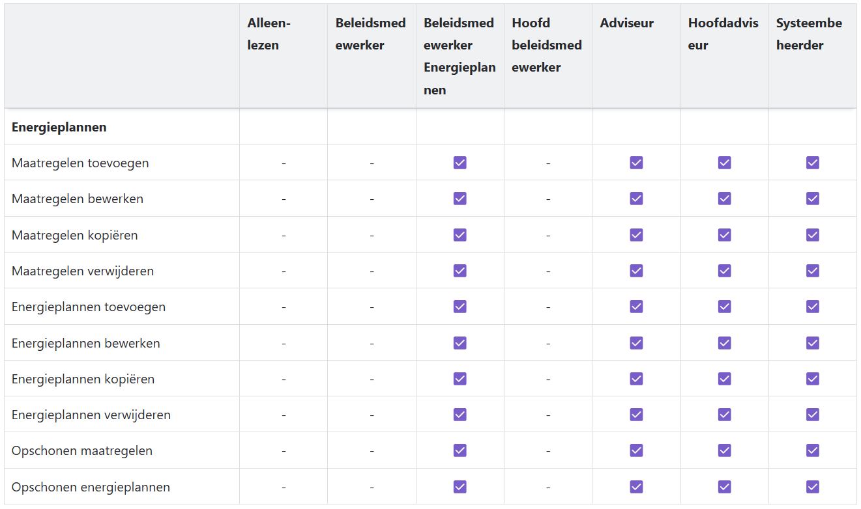
Task: Toggle Maatregelen kopiëren for Beleidsmedewerker Energieplannen
Action: click(460, 235)
